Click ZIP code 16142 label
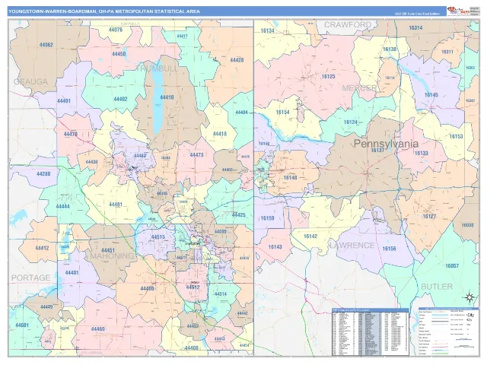 click(310, 236)
